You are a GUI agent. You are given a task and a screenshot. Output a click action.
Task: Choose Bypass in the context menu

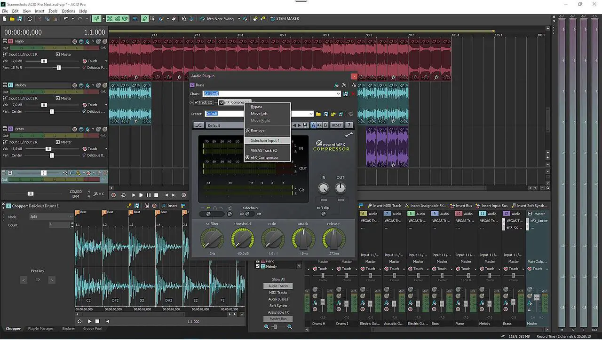click(x=257, y=107)
